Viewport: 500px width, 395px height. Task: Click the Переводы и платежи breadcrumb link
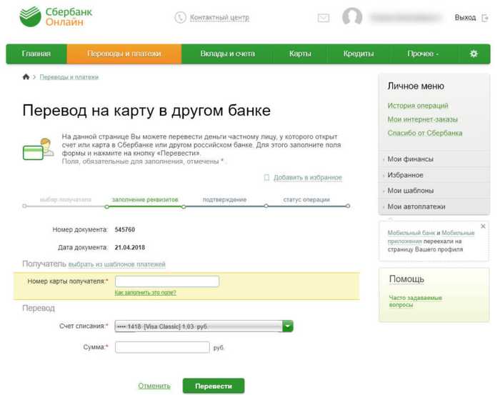click(69, 77)
